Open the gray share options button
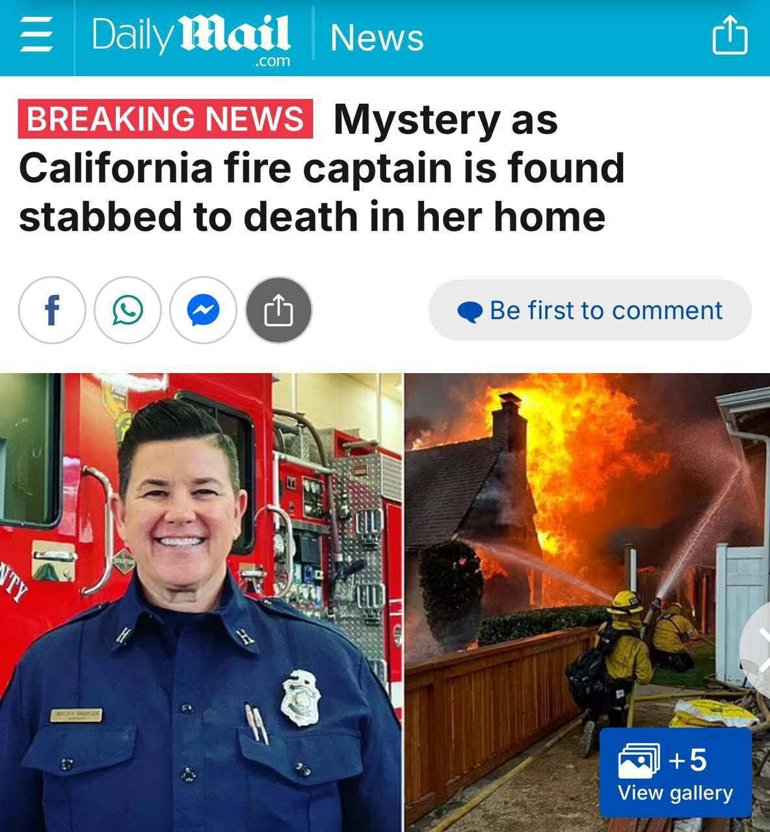This screenshot has height=832, width=770. (278, 311)
